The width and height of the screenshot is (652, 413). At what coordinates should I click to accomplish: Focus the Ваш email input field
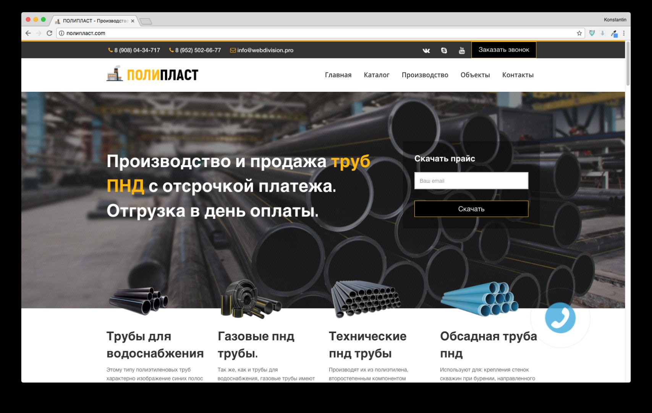click(471, 180)
